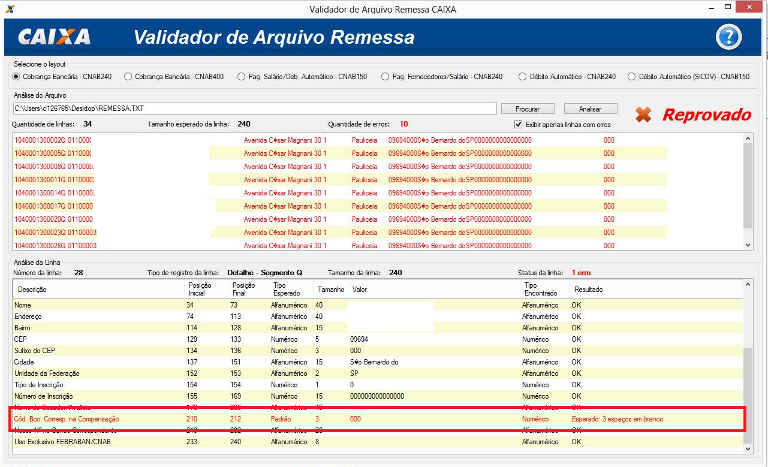Click the Analisar button

click(x=590, y=109)
